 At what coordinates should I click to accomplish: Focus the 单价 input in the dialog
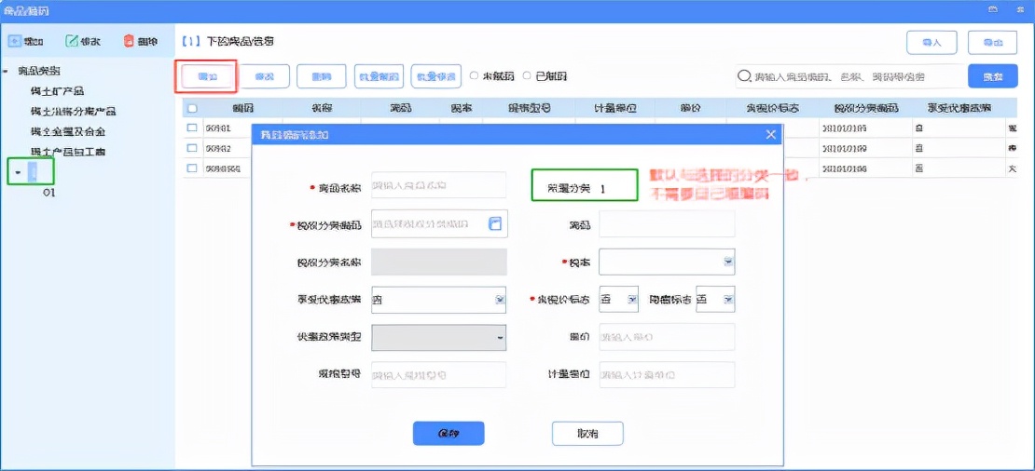(667, 337)
